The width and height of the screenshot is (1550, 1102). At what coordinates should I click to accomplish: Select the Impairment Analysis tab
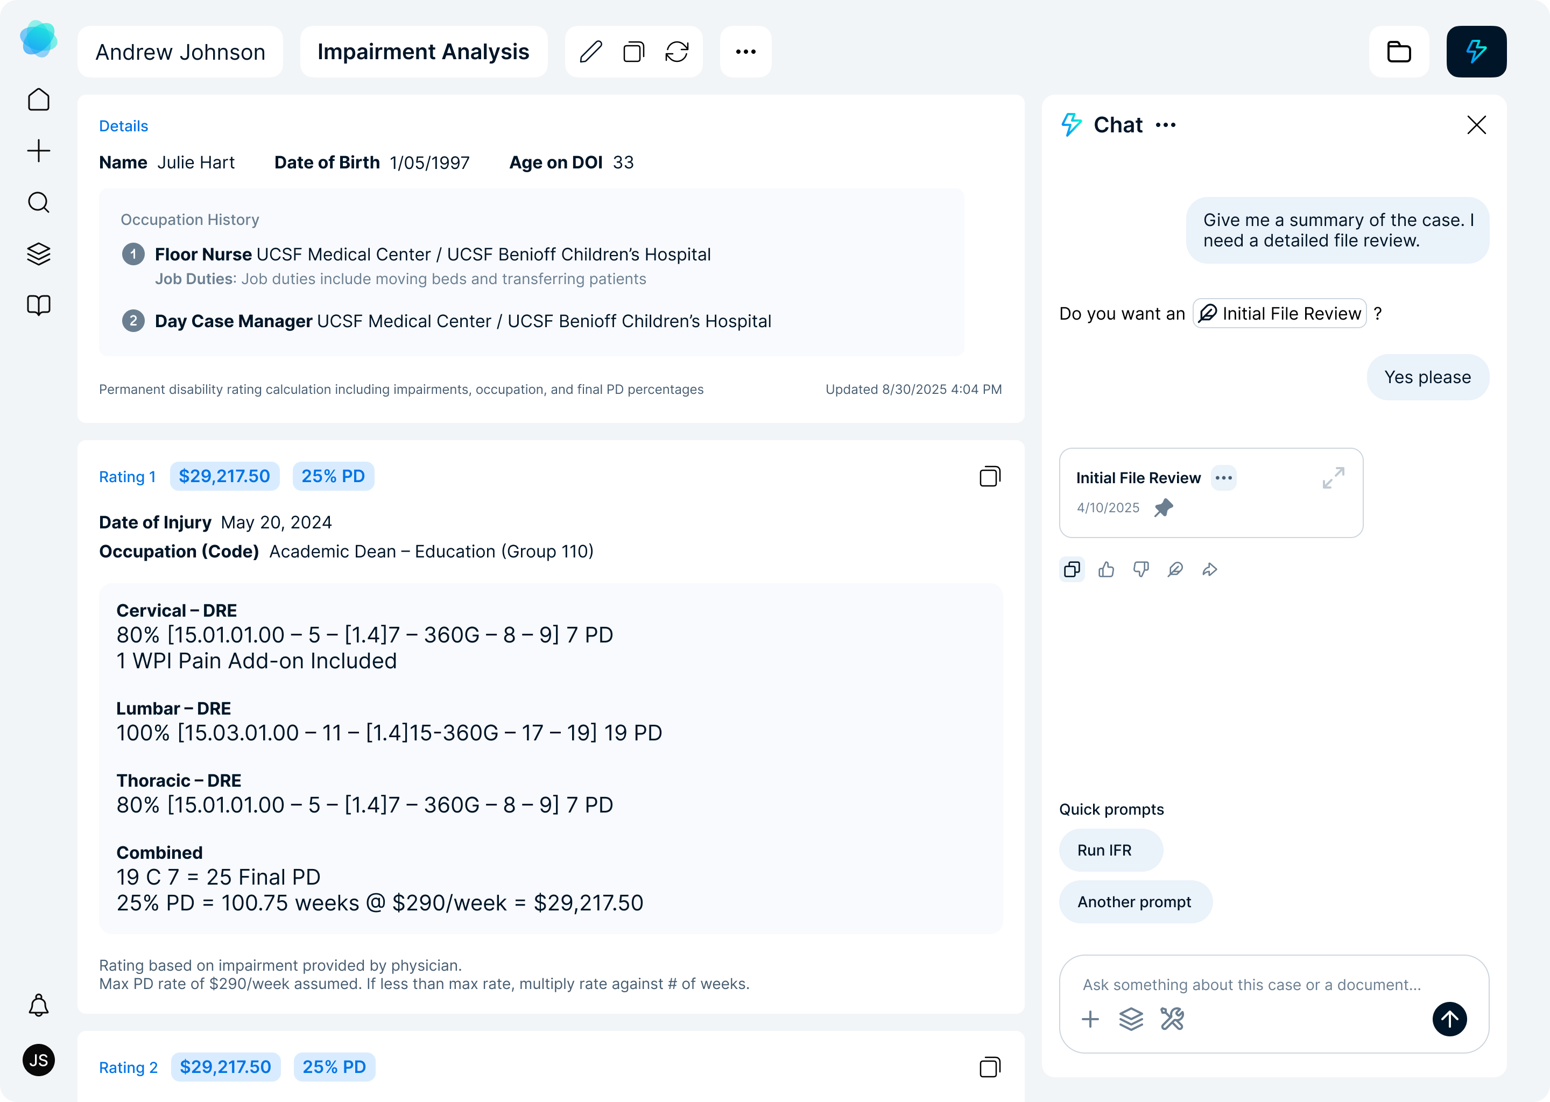tap(423, 52)
